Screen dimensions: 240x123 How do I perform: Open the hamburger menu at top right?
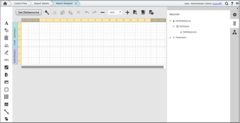pyautogui.click(x=237, y=4)
